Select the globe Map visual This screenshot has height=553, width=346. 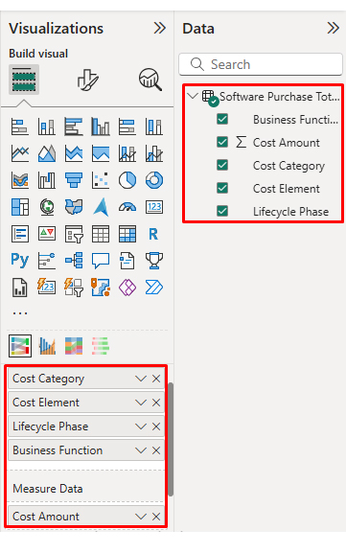[47, 207]
